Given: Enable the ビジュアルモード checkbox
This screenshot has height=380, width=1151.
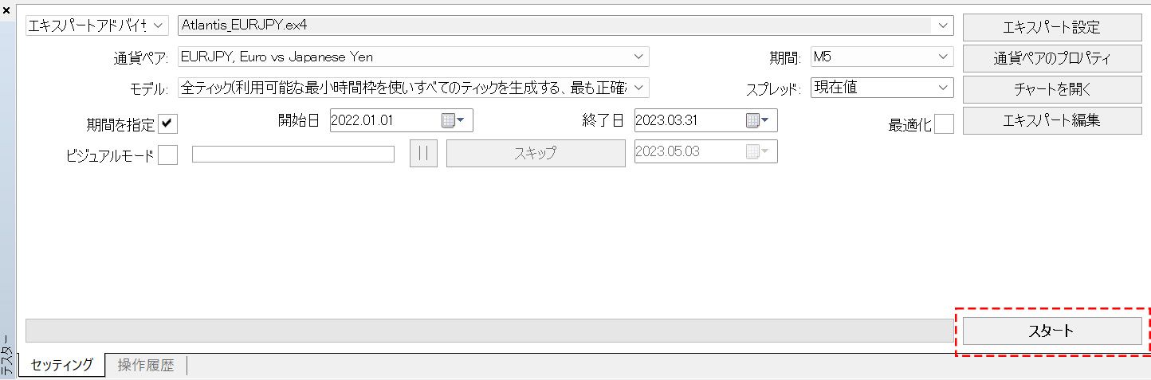Looking at the screenshot, I should 168,155.
